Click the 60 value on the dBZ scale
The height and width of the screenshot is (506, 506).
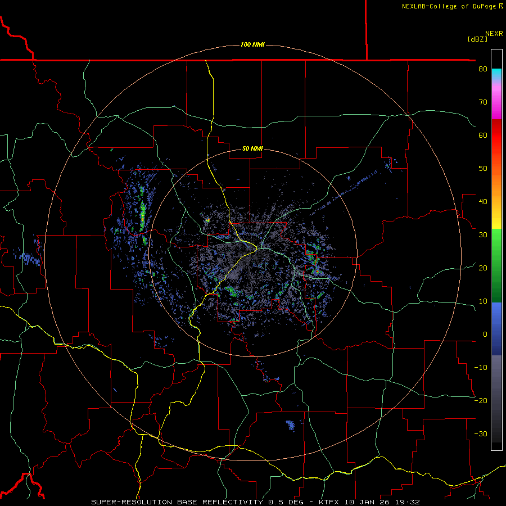(483, 135)
